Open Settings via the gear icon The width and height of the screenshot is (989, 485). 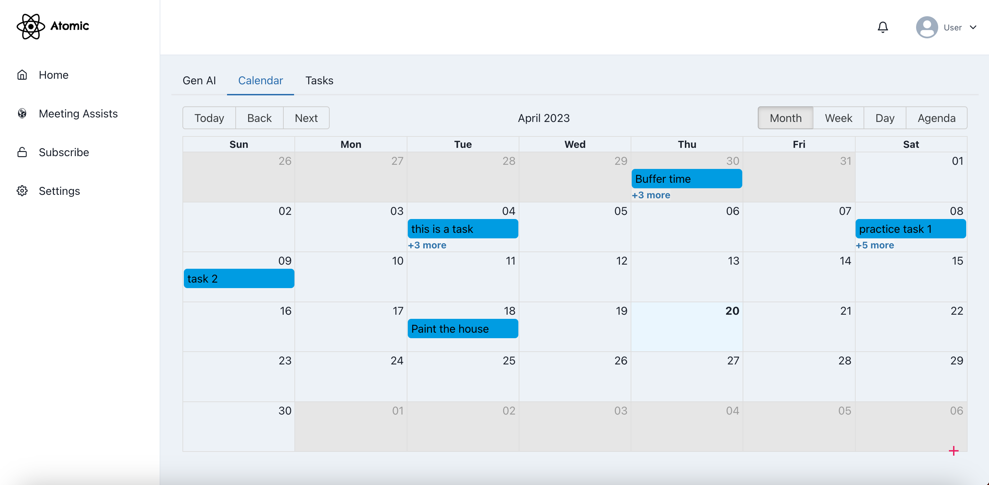22,191
